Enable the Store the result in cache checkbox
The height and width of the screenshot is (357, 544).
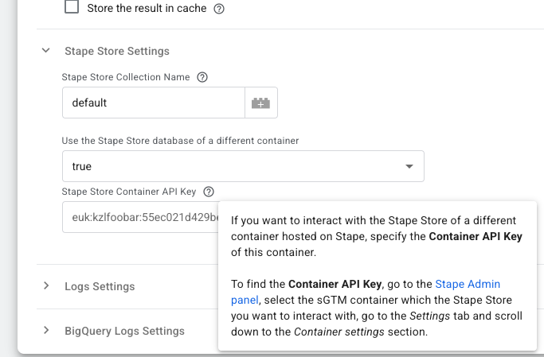tap(72, 8)
